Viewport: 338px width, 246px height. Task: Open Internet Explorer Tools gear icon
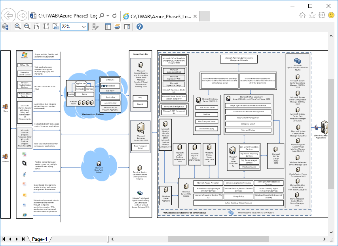click(x=322, y=15)
